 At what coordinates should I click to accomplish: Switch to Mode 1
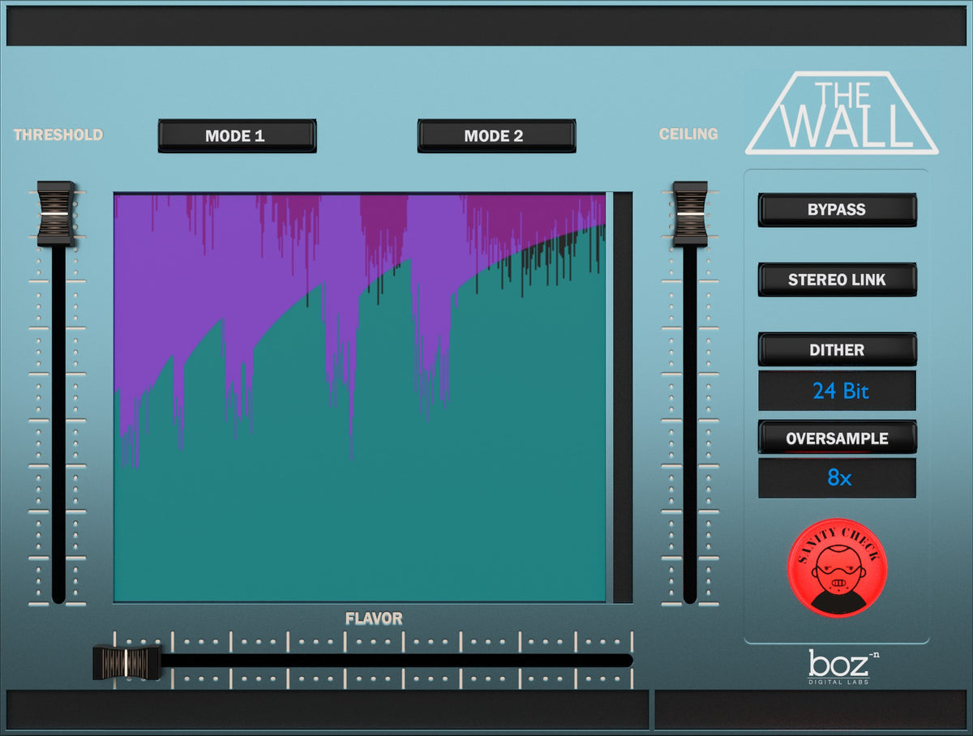click(236, 136)
